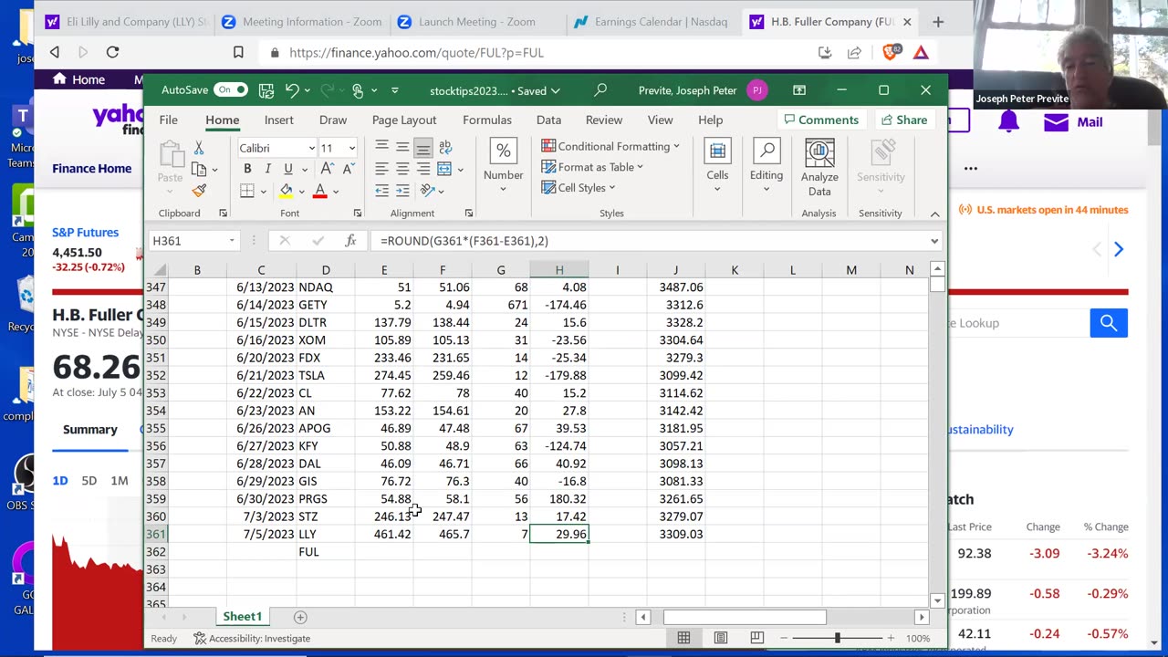Select the 5D chart range
Screen dimensions: 1168x657
[x=89, y=480]
